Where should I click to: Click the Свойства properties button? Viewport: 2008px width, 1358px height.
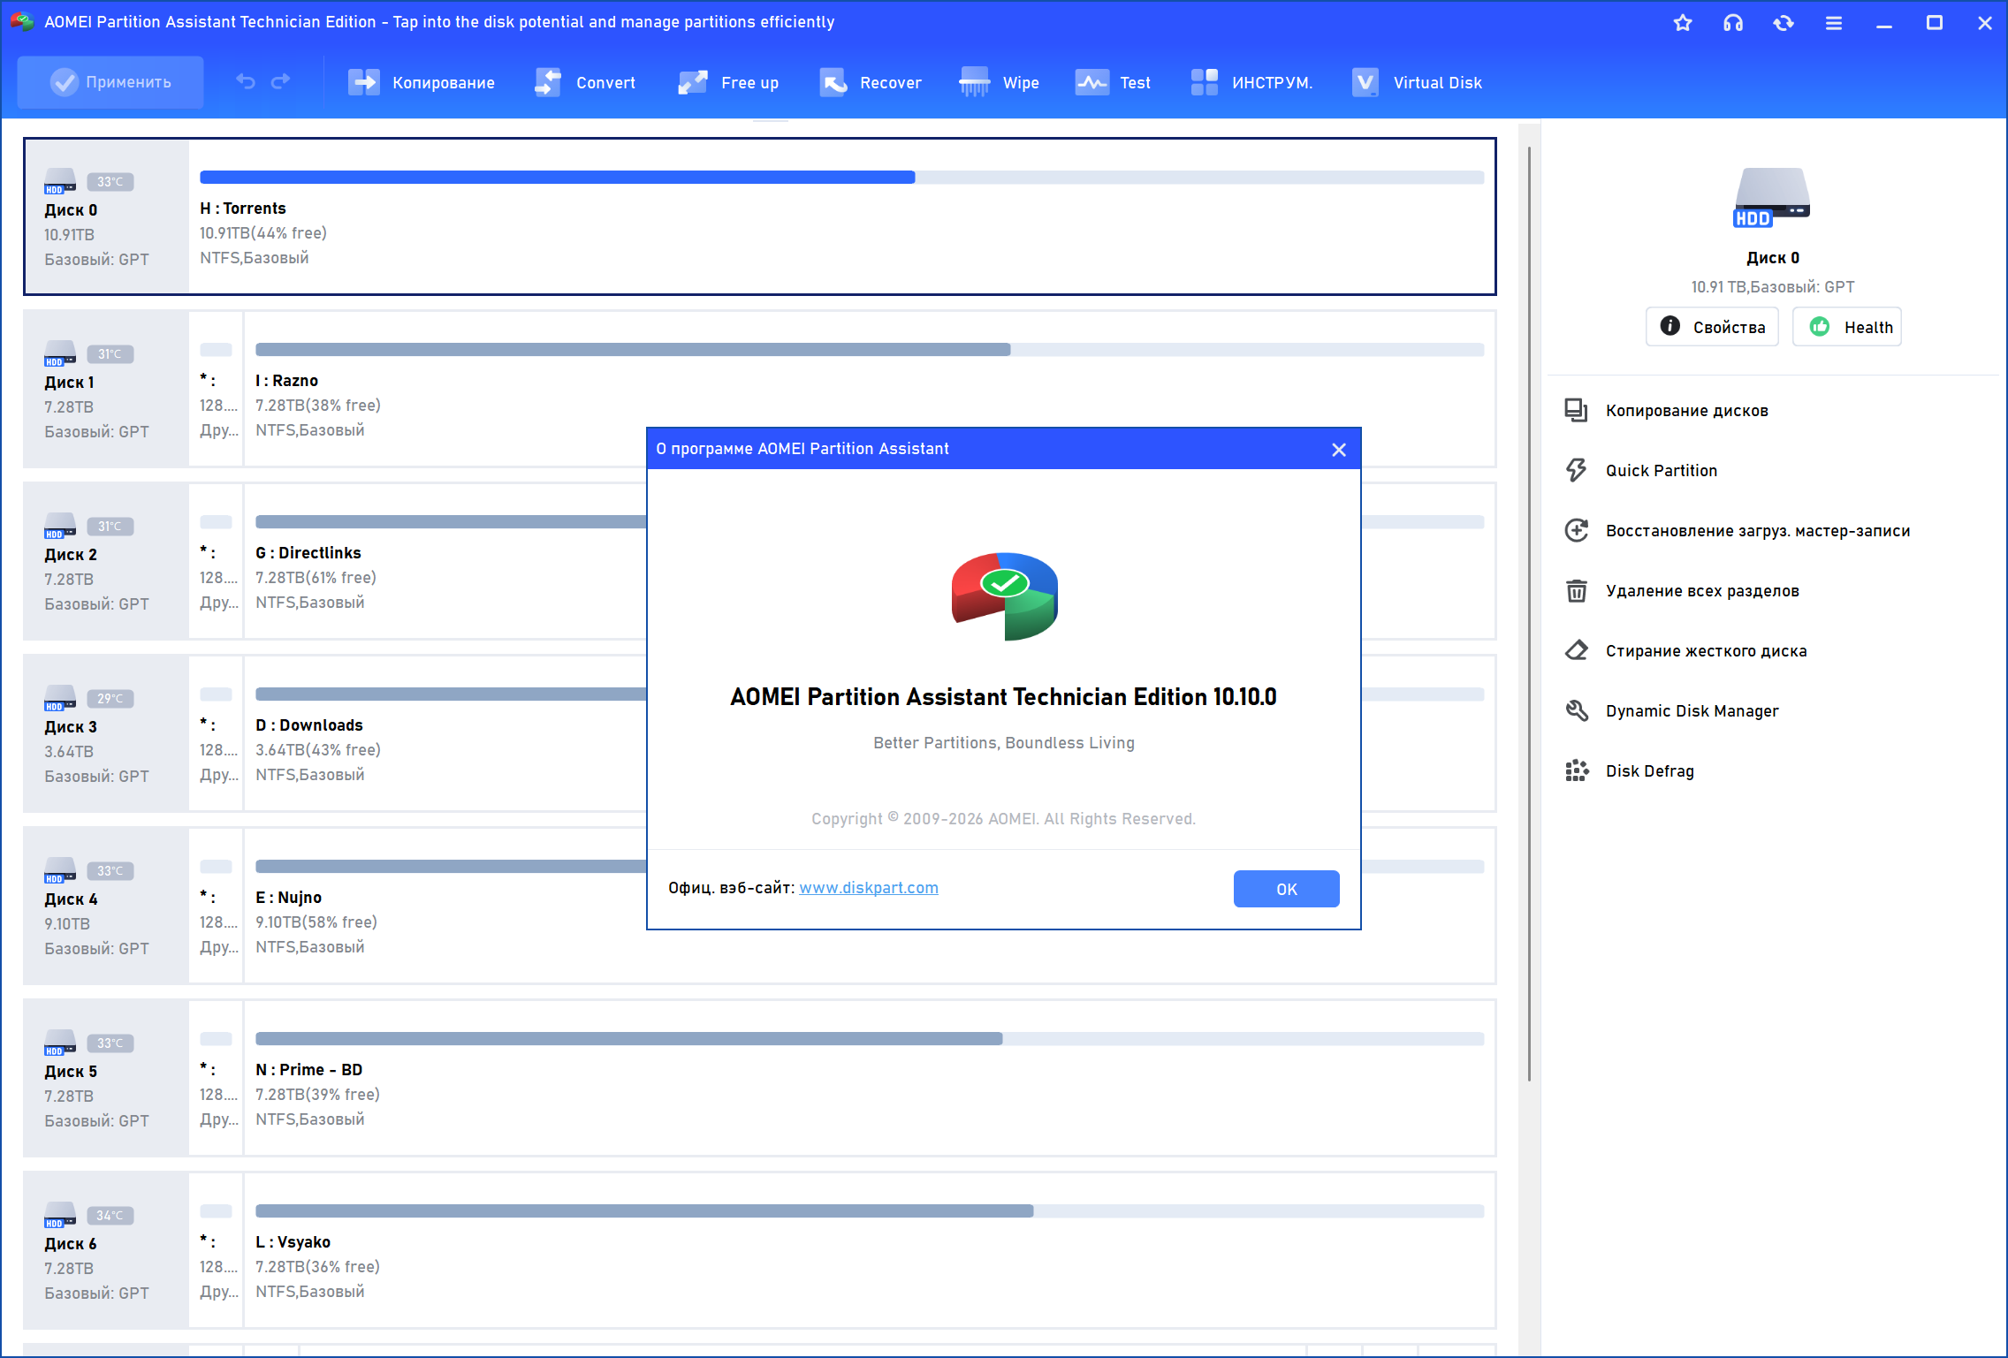(1712, 327)
